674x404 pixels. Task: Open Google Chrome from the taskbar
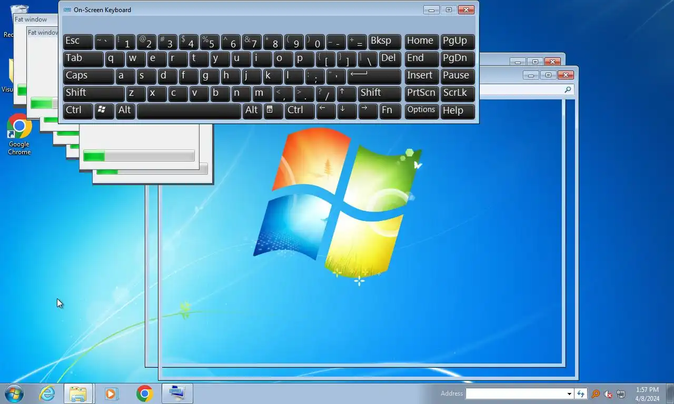pos(144,393)
